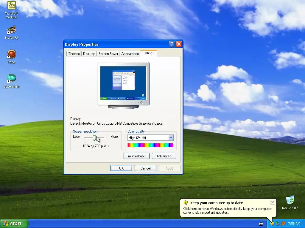
Task: Click the Keep your computer up to date balloon
Action: click(228, 208)
